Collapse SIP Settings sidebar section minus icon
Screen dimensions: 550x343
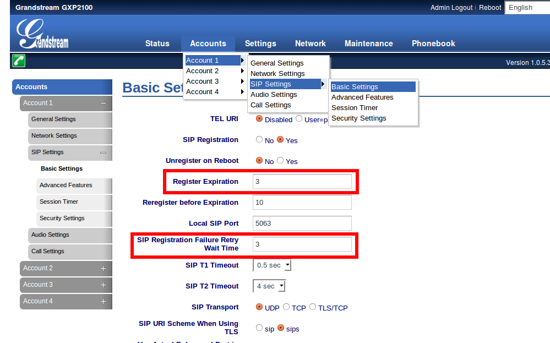click(x=103, y=153)
